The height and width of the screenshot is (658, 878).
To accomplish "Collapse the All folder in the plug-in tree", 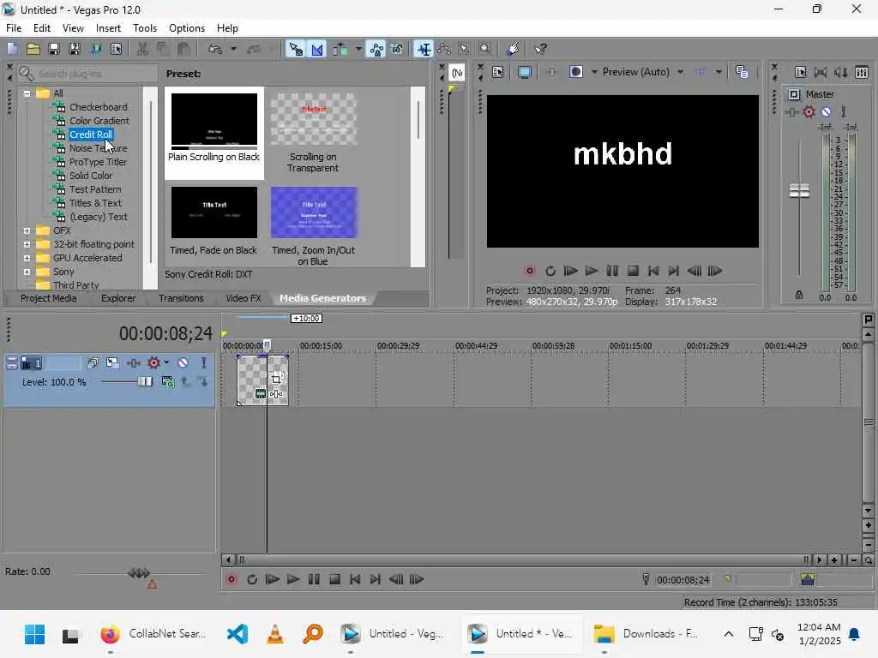I will click(27, 93).
